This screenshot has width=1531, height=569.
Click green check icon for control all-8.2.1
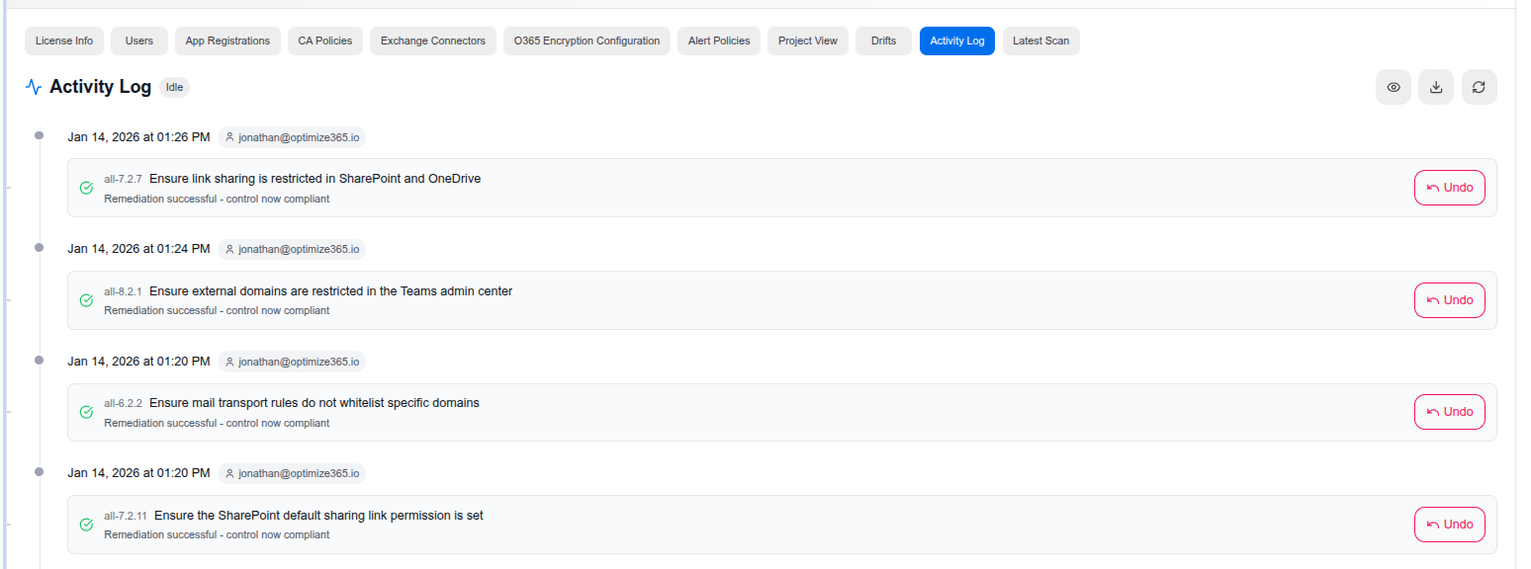pyautogui.click(x=86, y=300)
